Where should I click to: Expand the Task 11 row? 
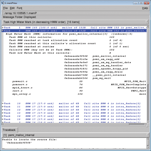point(3,106)
